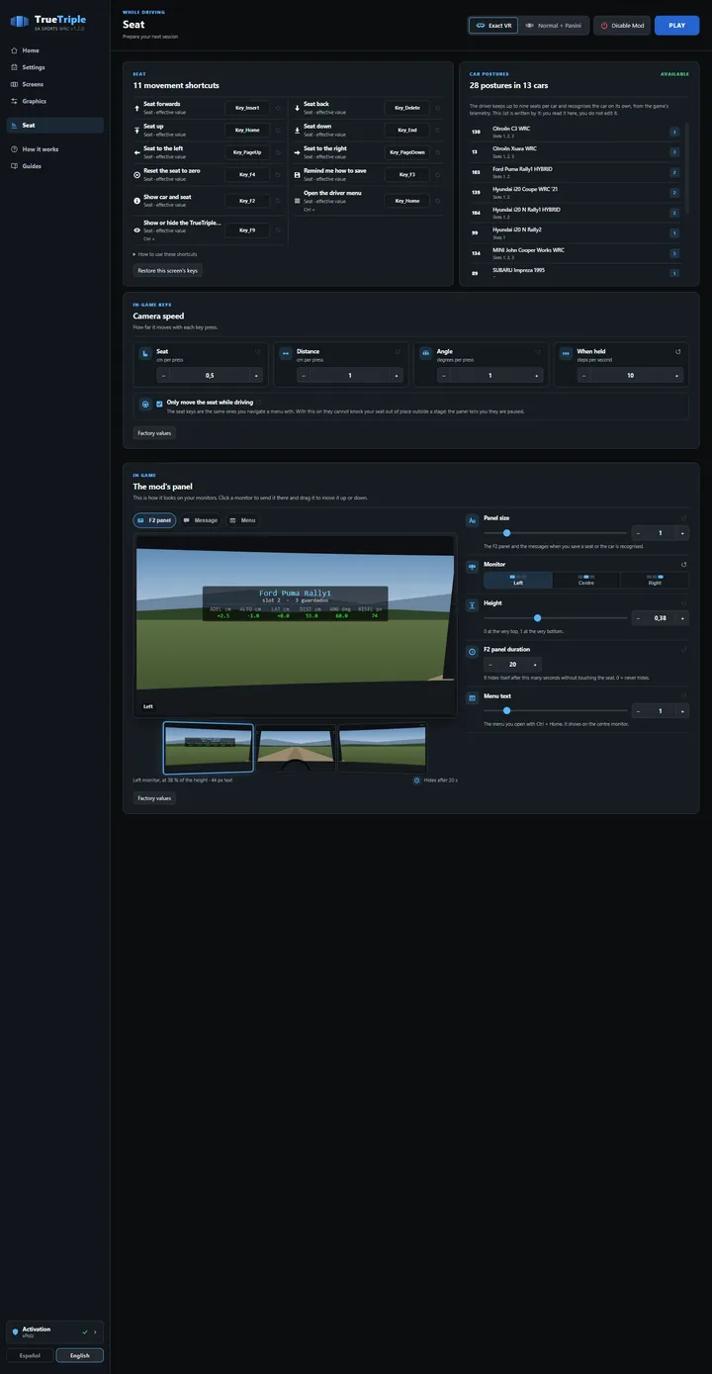Click the TrueTriple logo icon

19,22
